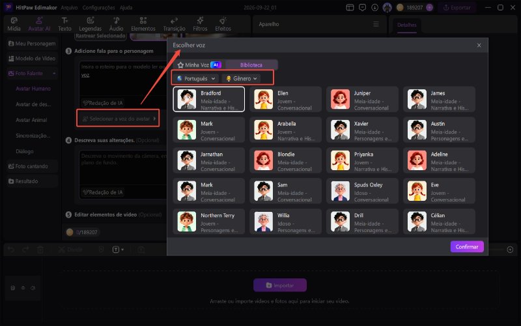Select the Sam voice
The width and height of the screenshot is (521, 326).
pos(285,191)
